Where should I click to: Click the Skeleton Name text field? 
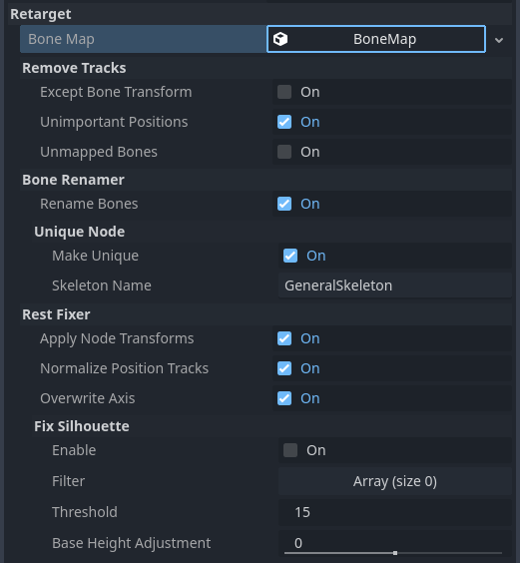click(x=395, y=285)
